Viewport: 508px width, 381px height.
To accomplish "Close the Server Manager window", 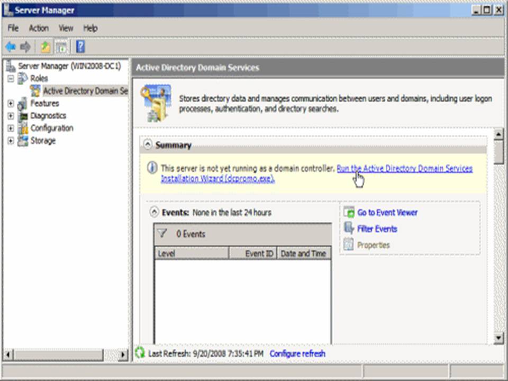I will [498, 10].
